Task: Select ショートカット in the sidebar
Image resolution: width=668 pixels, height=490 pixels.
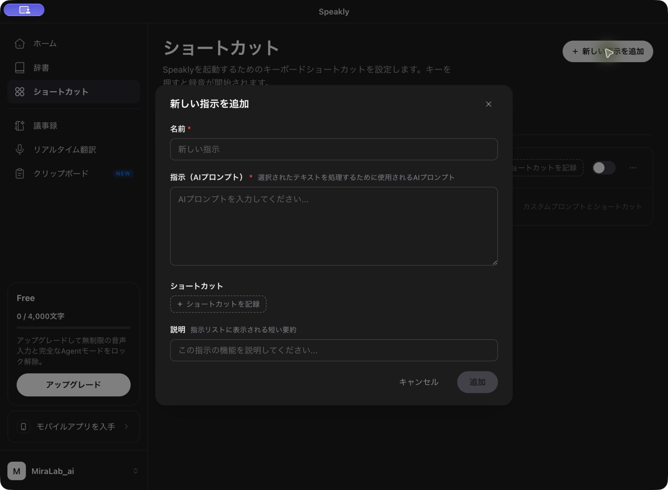Action: [73, 92]
